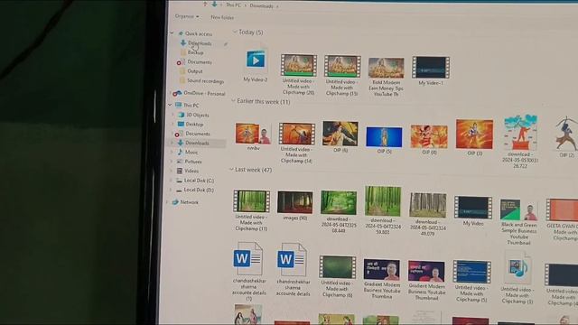
Task: Collapse the Earlier this week (11) group
Action: (x=233, y=100)
